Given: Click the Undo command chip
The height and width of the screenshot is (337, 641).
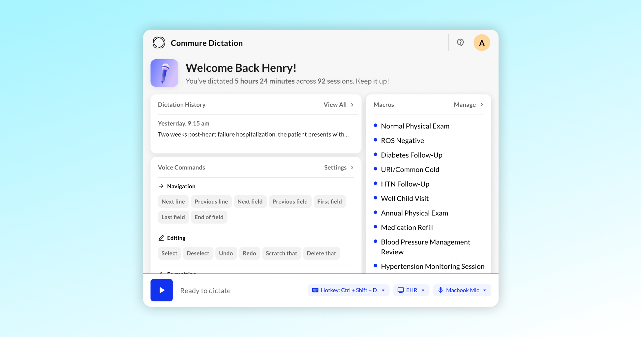Looking at the screenshot, I should point(226,253).
